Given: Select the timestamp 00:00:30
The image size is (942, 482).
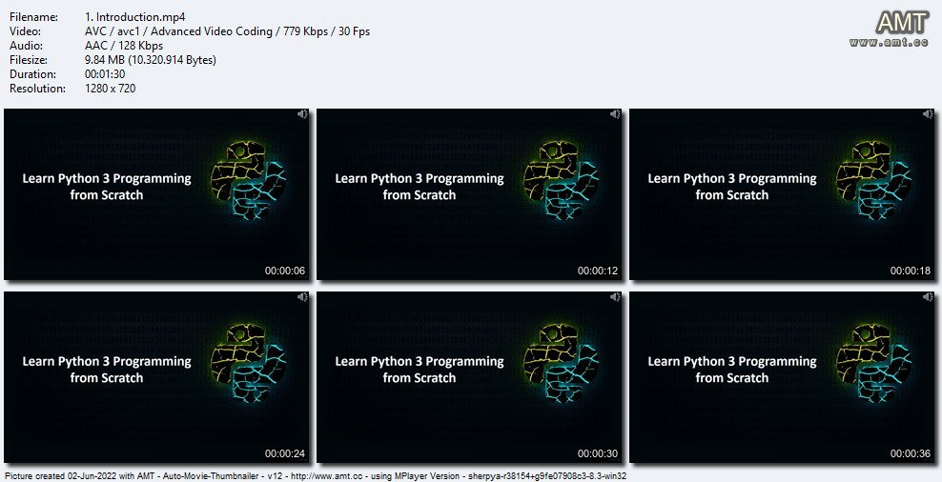Looking at the screenshot, I should (598, 453).
